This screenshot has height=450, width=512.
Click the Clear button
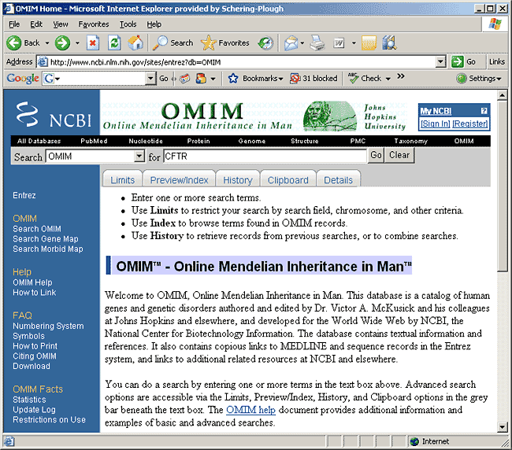[399, 155]
